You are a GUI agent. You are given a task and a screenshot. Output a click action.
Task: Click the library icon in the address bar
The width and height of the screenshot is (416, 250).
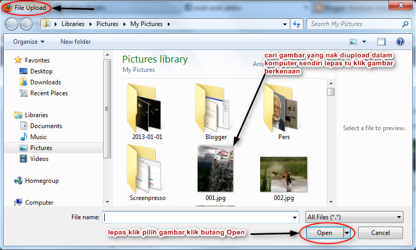pyautogui.click(x=47, y=24)
